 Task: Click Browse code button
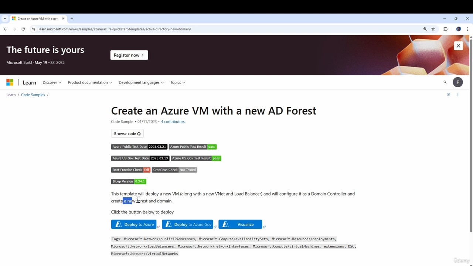click(127, 134)
